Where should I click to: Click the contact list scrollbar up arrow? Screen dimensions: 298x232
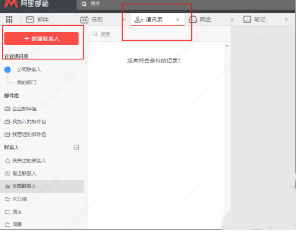[227, 45]
